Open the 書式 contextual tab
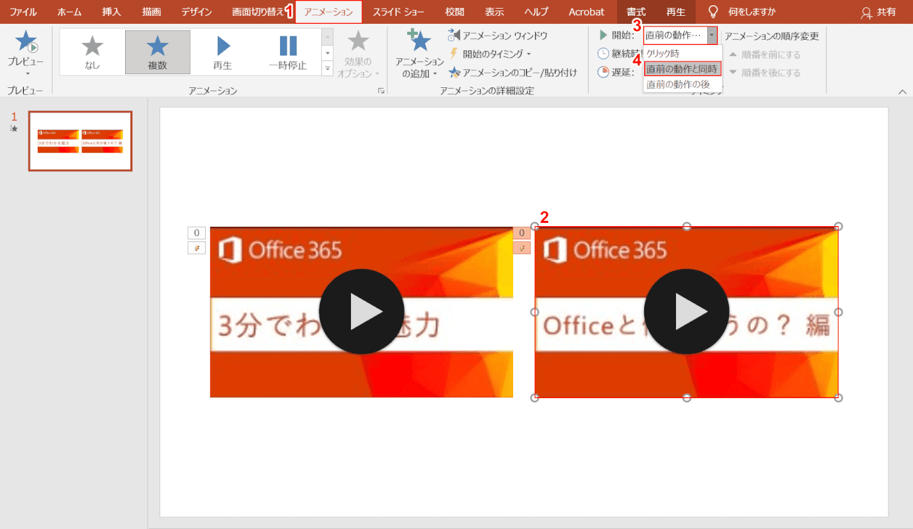This screenshot has height=529, width=913. click(636, 12)
